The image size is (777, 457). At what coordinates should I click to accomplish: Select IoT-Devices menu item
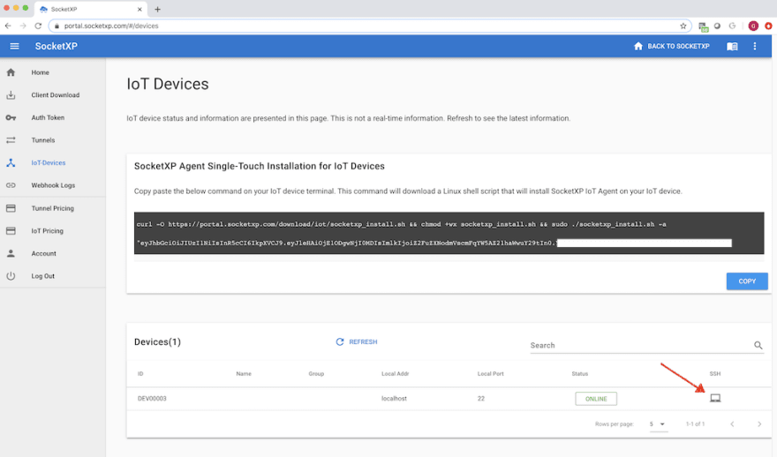[x=49, y=163]
